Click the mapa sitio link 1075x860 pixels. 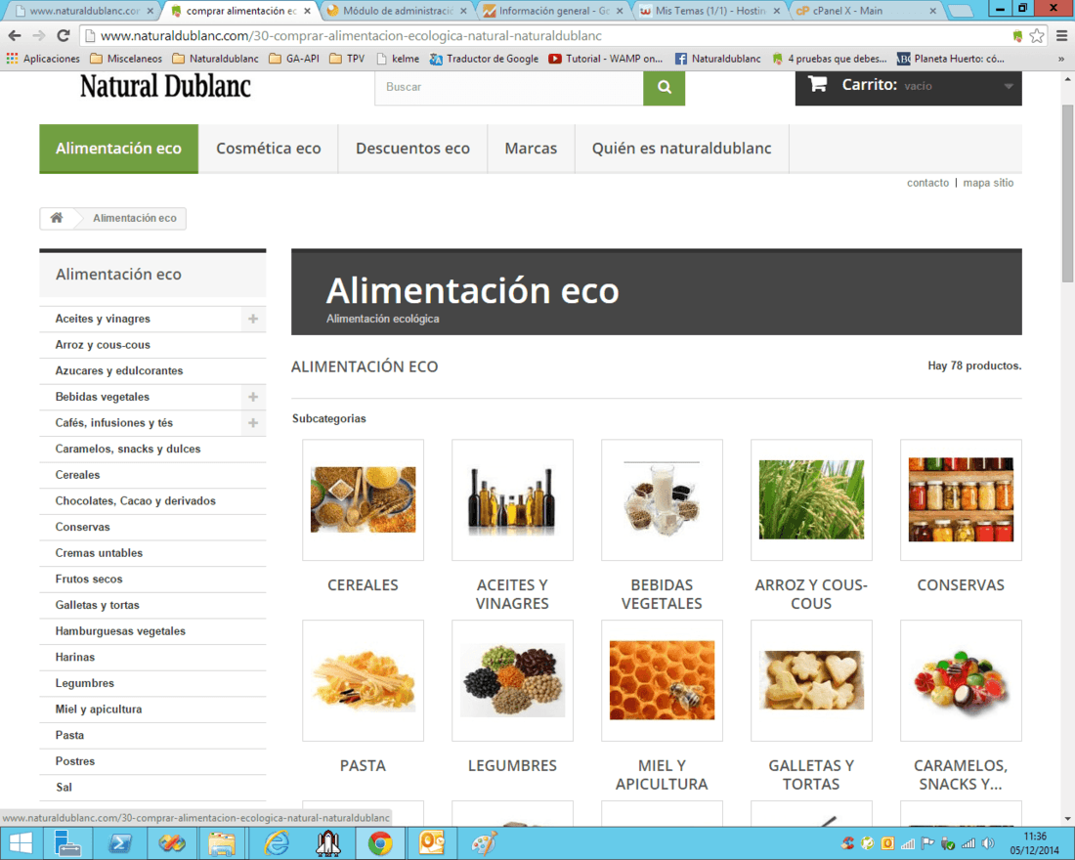click(988, 183)
